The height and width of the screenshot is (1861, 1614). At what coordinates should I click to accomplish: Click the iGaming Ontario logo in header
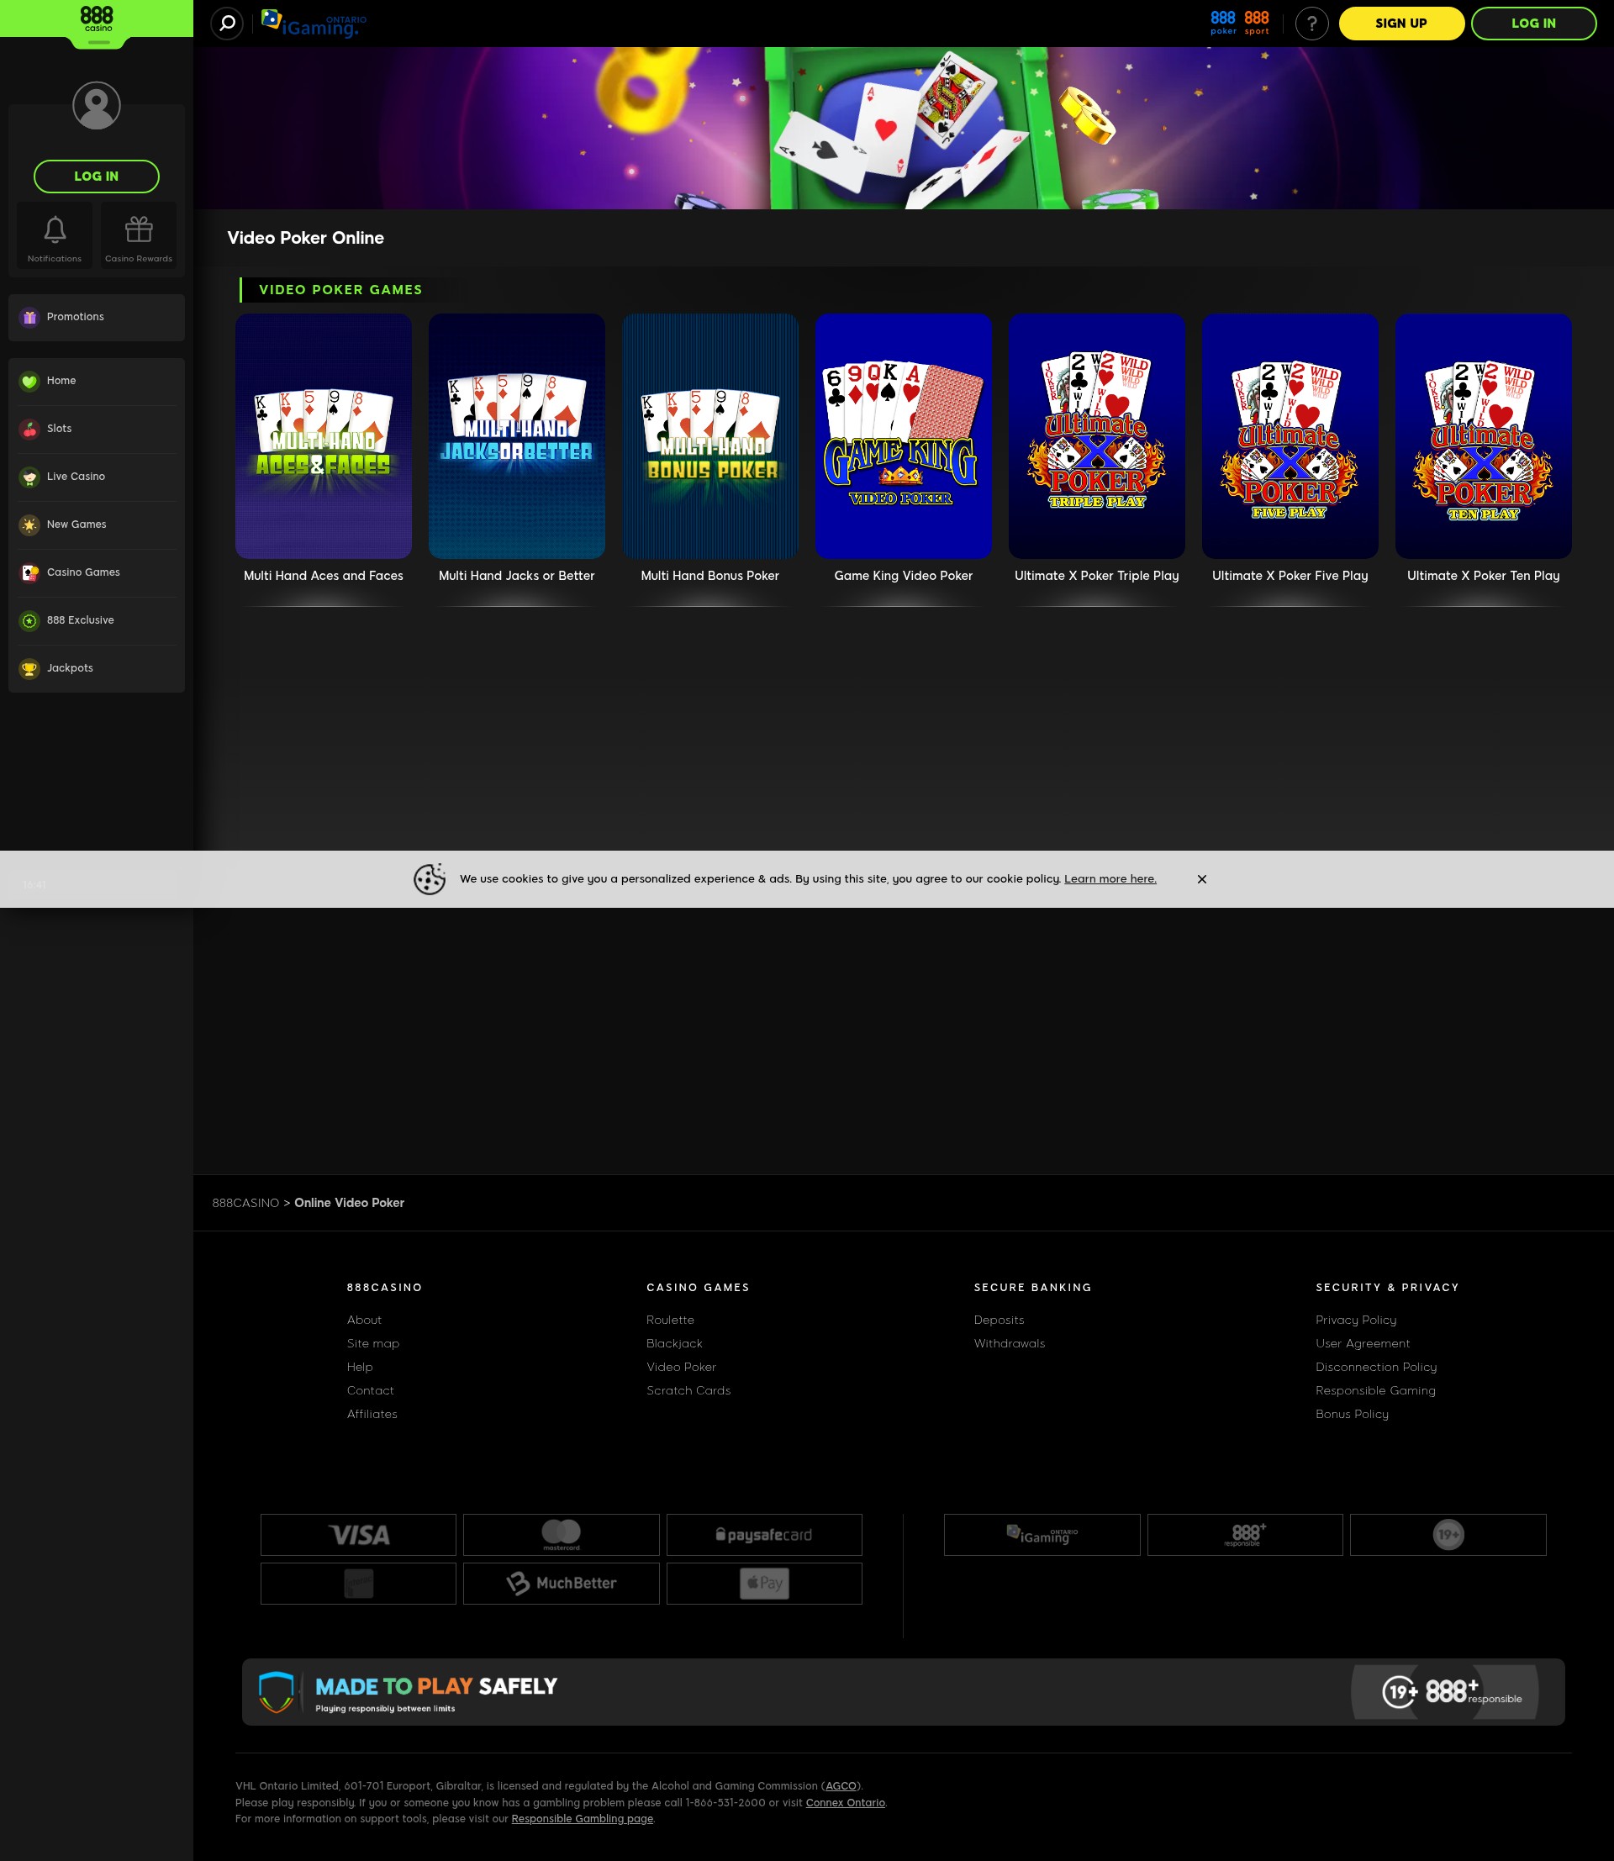pyautogui.click(x=314, y=24)
